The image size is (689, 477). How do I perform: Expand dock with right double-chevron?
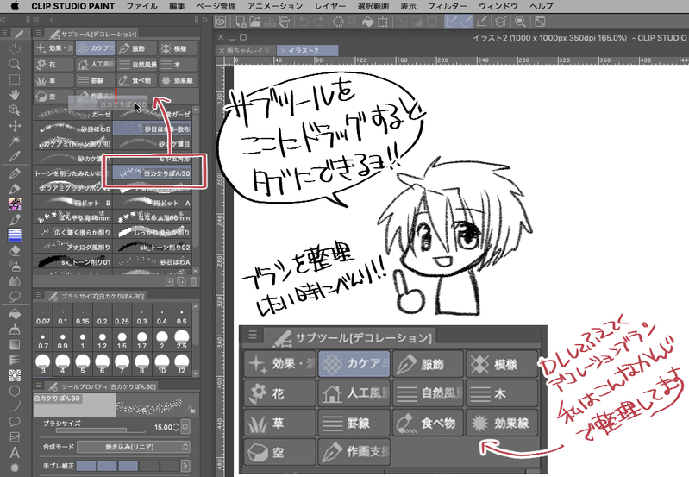click(204, 20)
